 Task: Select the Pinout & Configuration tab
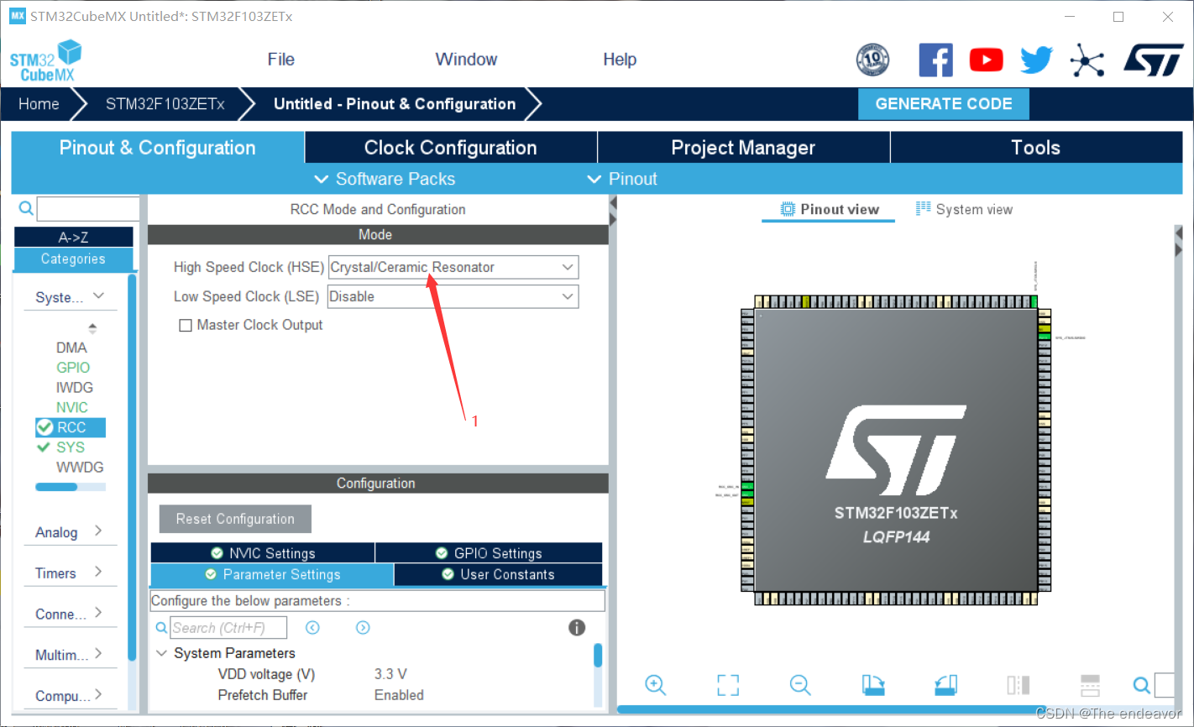pos(158,148)
